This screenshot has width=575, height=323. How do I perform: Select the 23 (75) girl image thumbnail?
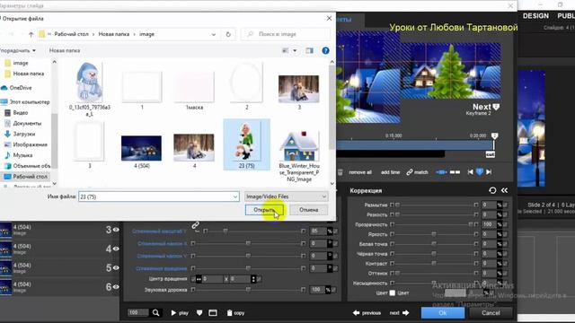coord(246,144)
